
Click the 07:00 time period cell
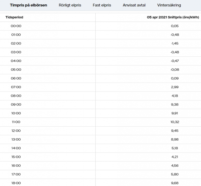16,87
